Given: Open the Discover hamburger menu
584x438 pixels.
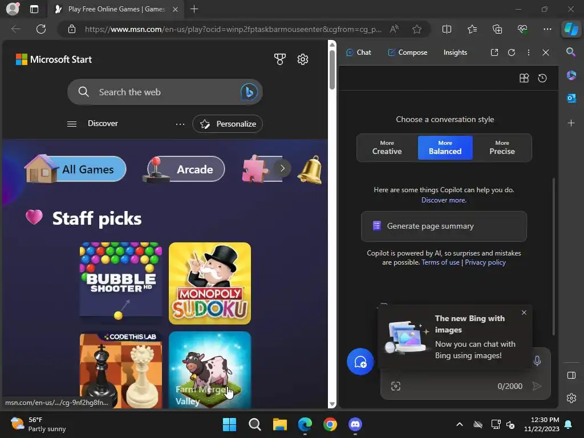Looking at the screenshot, I should 72,124.
